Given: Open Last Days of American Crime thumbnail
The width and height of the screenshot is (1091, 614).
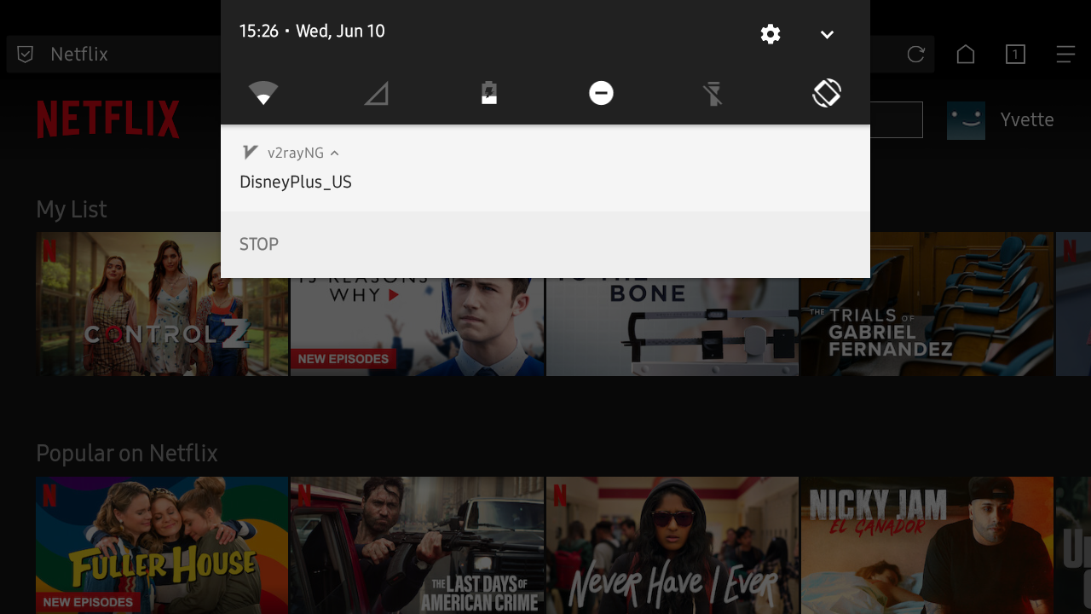Looking at the screenshot, I should [x=418, y=545].
